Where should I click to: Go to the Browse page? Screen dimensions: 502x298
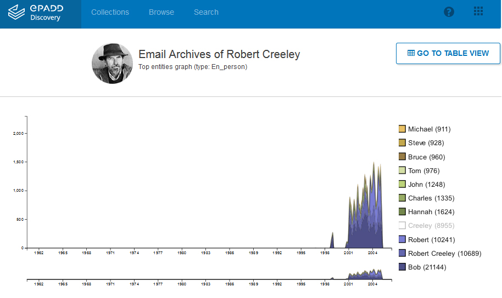(161, 12)
